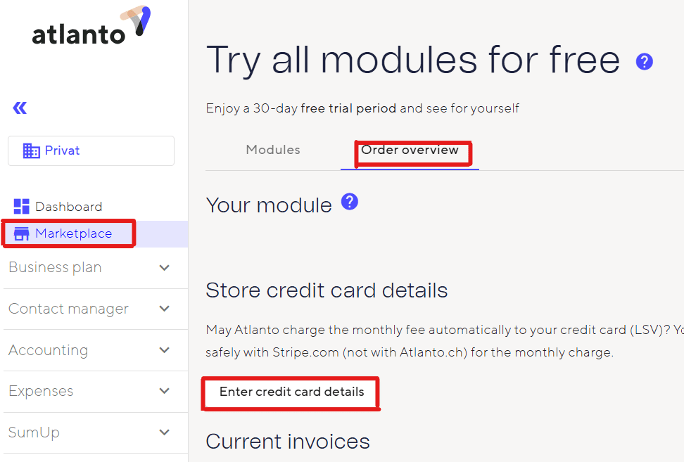This screenshot has width=684, height=462.
Task: Expand the Accounting menu chevron
Action: coord(165,350)
